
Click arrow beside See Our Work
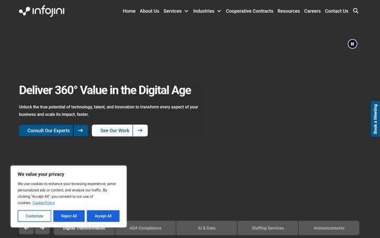140,131
